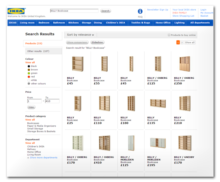Click the Login link

coord(203,10)
